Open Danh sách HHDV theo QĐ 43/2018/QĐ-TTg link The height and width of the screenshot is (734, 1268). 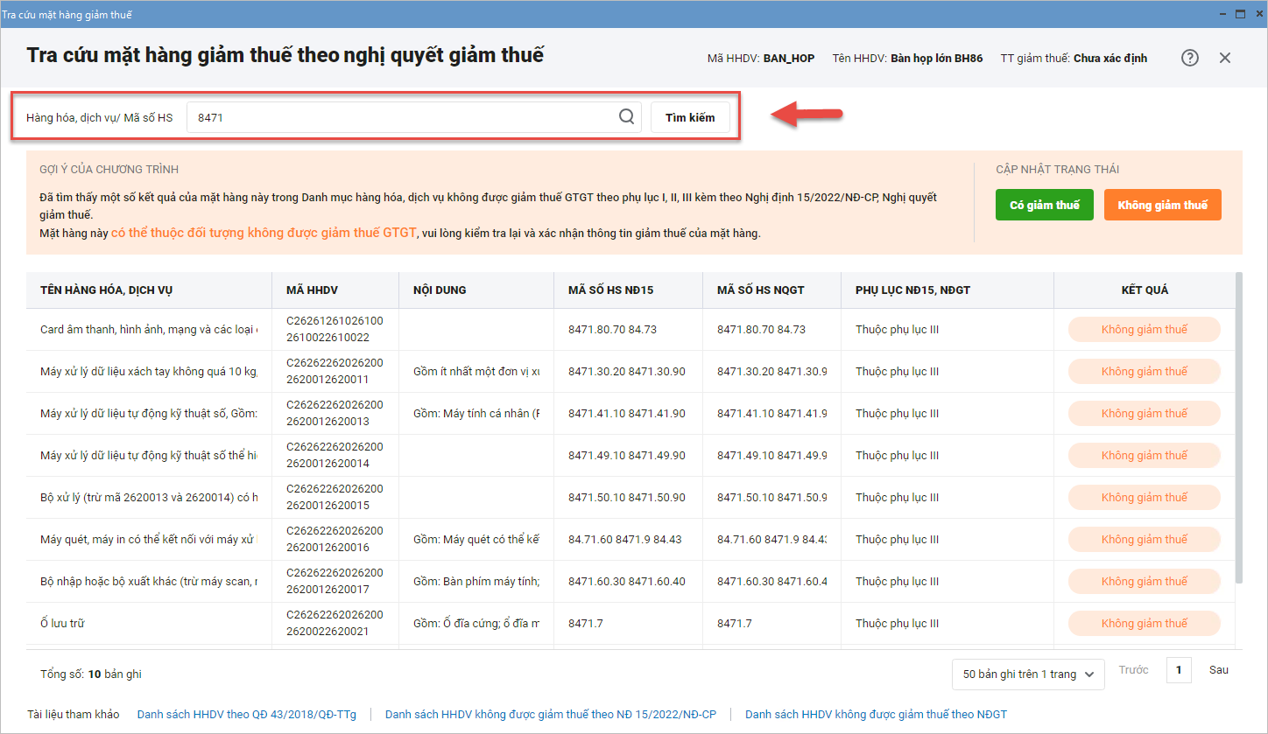click(247, 715)
